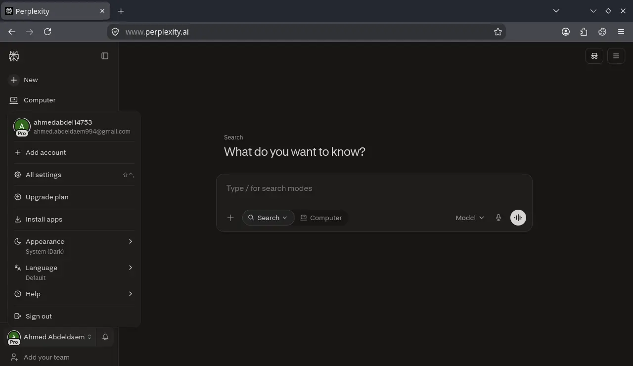
Task: Attach a file with plus icon
Action: click(x=230, y=218)
